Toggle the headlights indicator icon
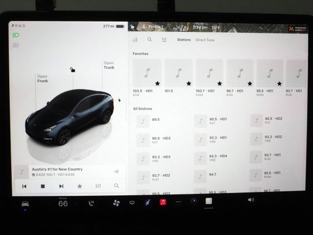Viewport: 313px width, 235px height. [x=16, y=35]
